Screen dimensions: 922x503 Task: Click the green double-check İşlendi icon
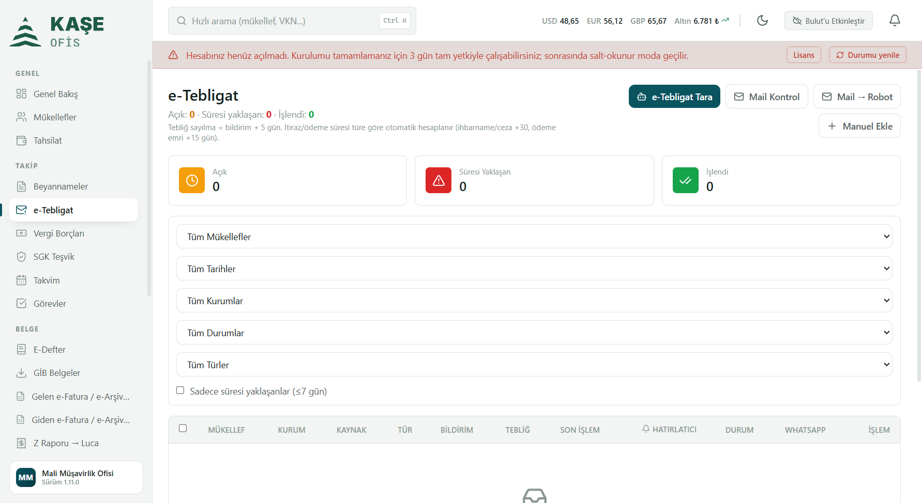686,180
